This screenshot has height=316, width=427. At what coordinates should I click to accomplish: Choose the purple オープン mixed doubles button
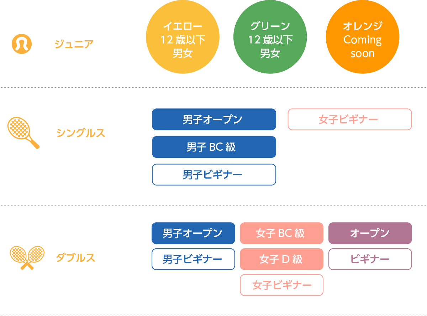tap(370, 233)
